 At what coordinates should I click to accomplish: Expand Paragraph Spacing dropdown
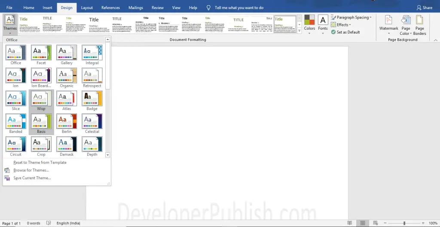[x=351, y=18]
